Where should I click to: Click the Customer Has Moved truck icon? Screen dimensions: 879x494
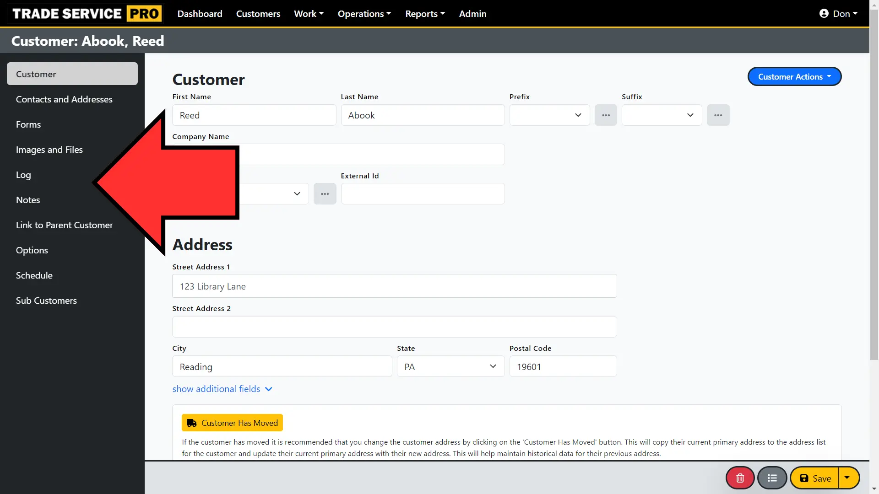[192, 423]
